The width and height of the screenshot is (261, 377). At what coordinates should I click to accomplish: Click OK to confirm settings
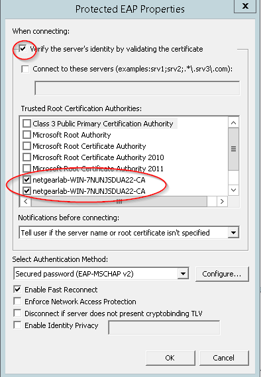(x=170, y=358)
